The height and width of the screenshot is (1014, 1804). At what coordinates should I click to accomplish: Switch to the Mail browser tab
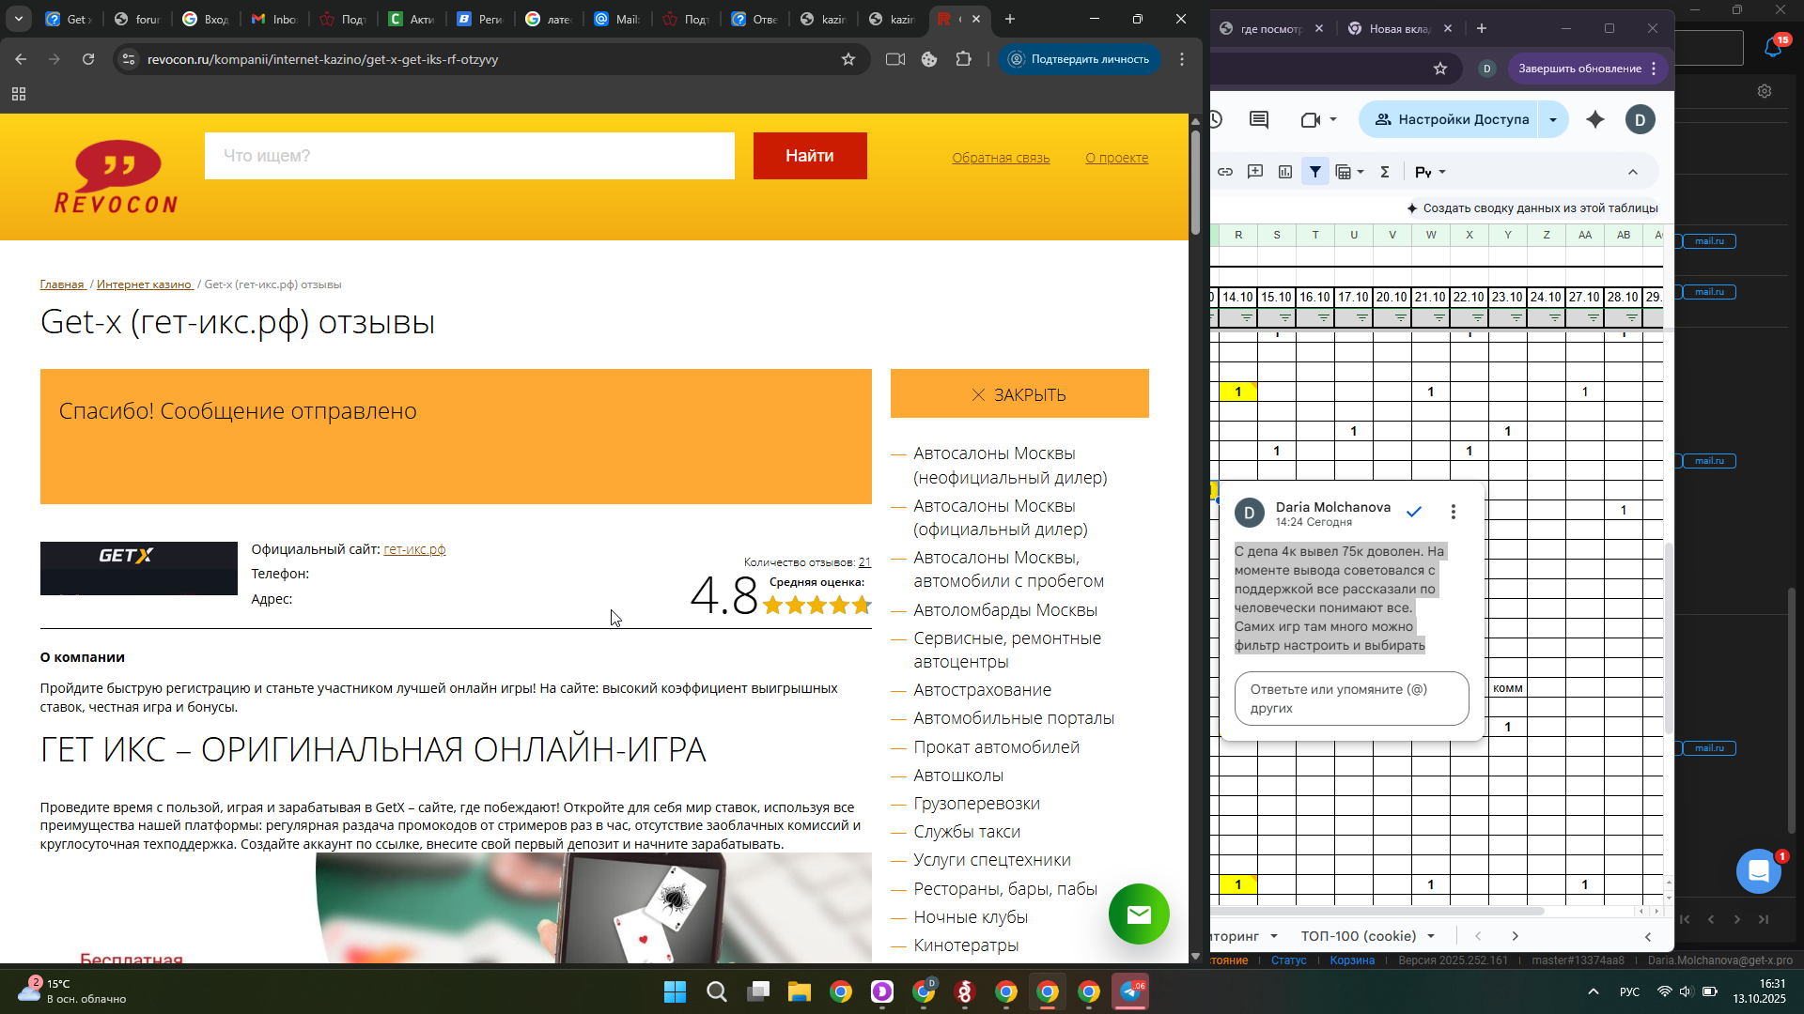point(616,19)
